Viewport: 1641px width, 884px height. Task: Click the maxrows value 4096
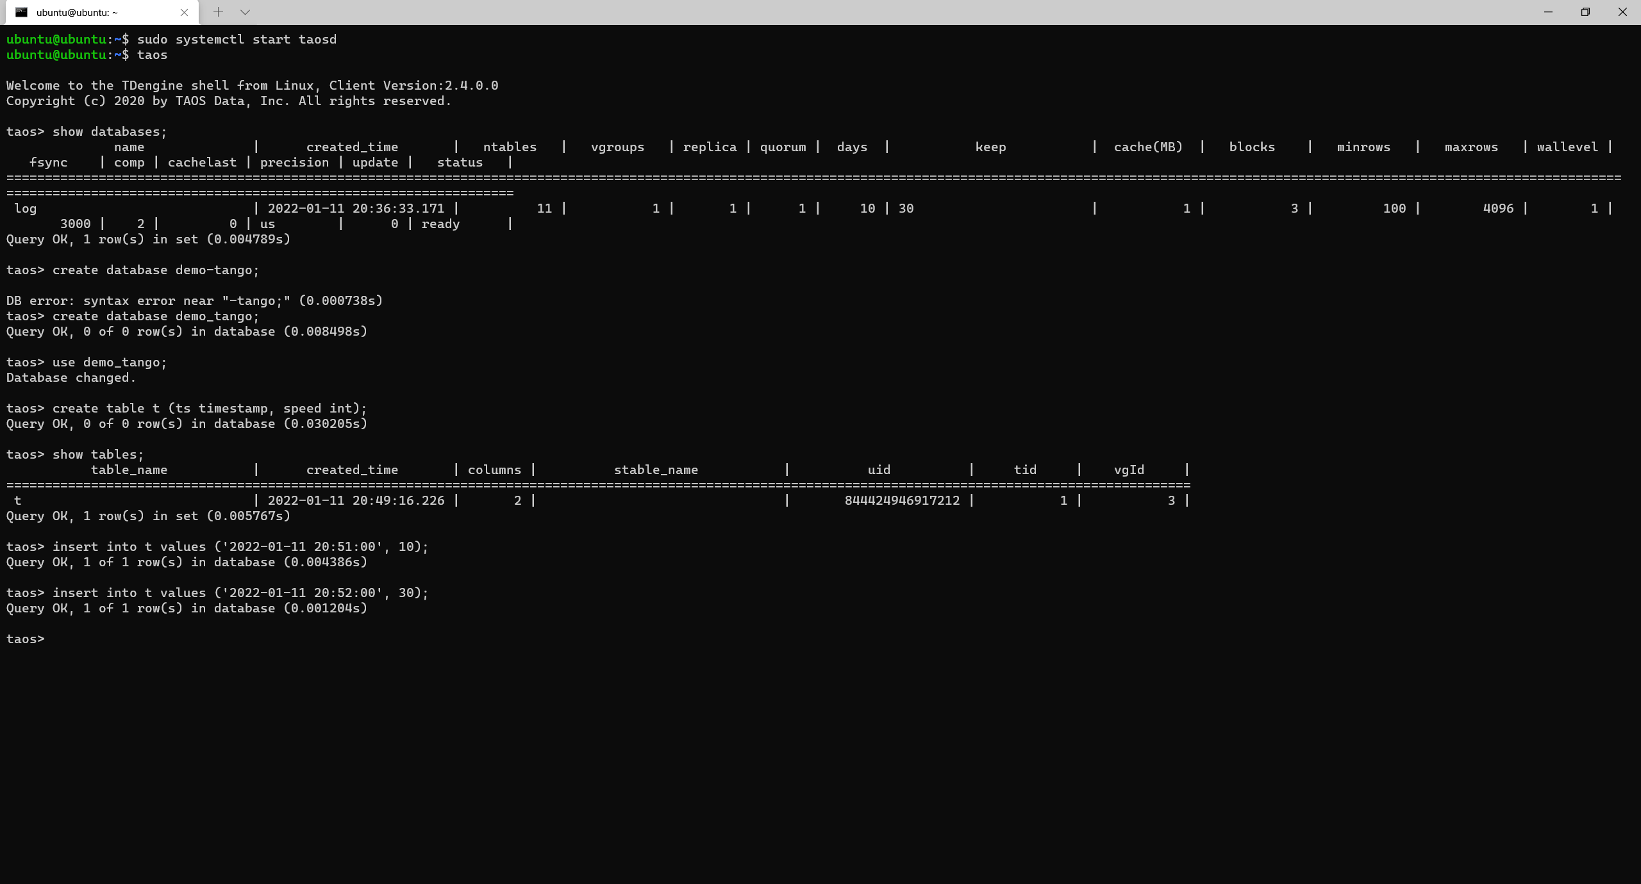click(x=1498, y=208)
